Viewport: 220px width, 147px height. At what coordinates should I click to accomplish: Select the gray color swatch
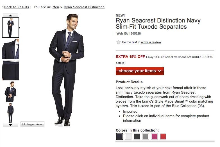(146, 137)
